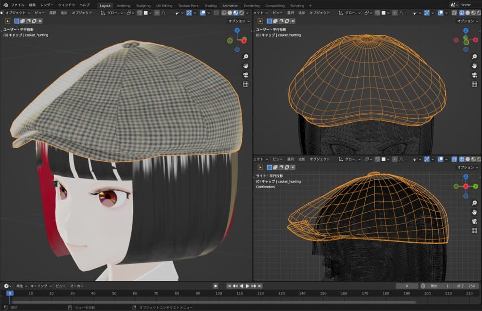
Task: Toggle snapping magnet in the left viewport header
Action: click(140, 13)
